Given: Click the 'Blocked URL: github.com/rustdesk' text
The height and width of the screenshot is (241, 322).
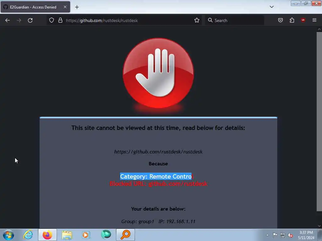Looking at the screenshot, I should [x=158, y=184].
